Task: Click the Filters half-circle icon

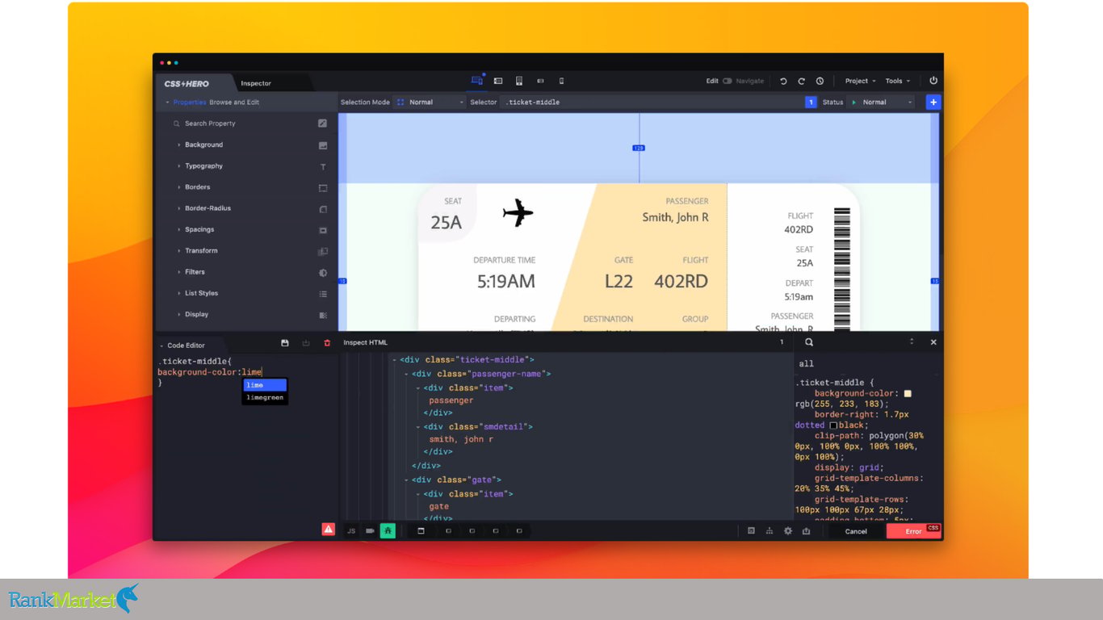Action: tap(323, 273)
